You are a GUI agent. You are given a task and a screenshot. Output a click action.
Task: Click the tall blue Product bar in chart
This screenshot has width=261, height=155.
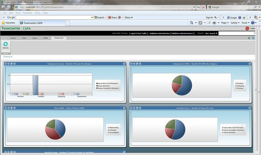click(x=36, y=85)
